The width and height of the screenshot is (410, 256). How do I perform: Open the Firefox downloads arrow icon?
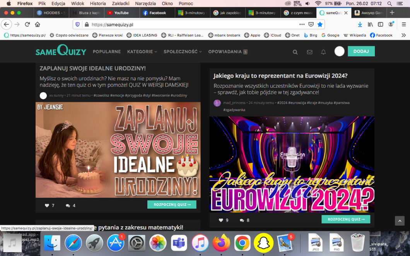360,24
